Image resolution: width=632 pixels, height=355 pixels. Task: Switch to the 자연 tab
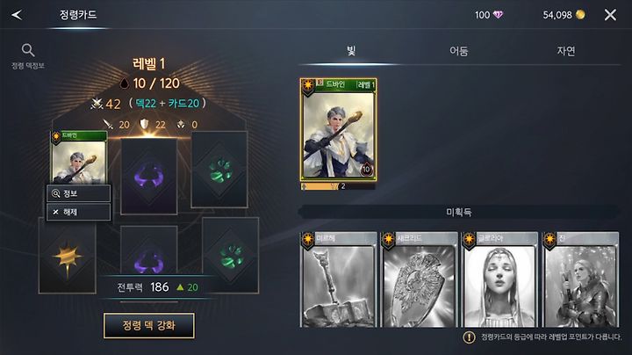(x=566, y=51)
